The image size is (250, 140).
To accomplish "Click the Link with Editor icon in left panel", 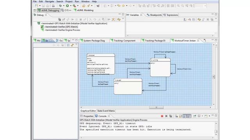I will tap(72, 45).
